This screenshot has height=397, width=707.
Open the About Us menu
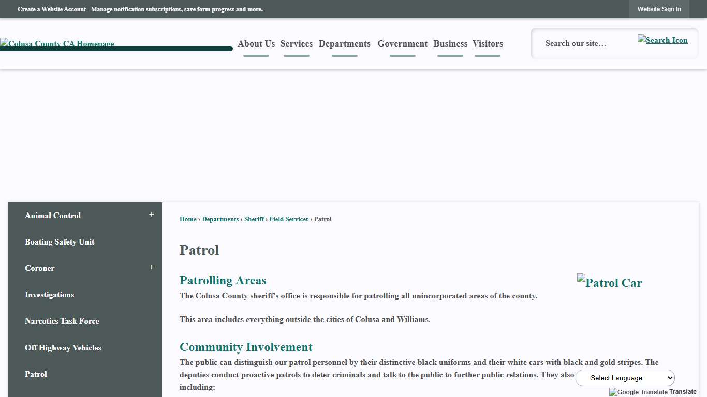(256, 43)
